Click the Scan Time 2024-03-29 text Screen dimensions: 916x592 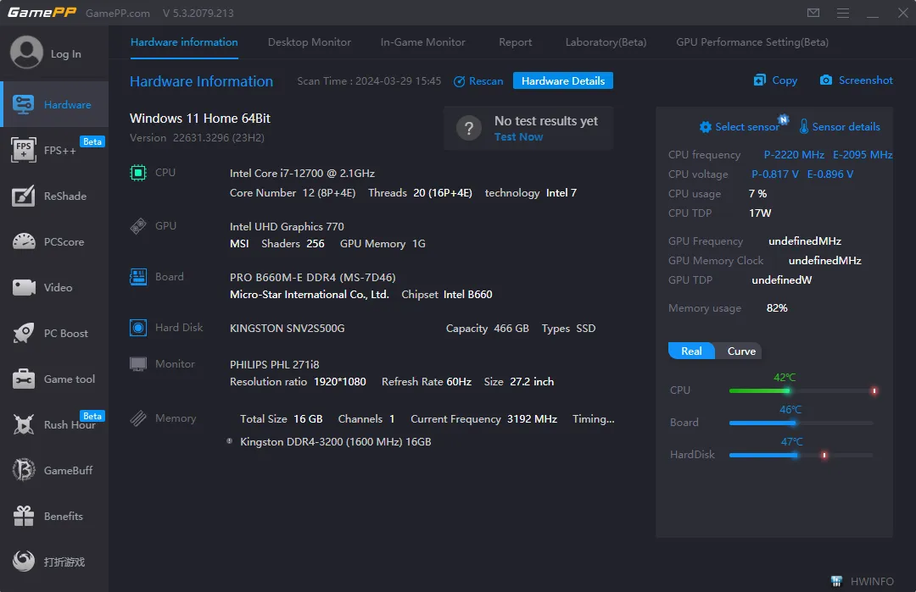369,81
